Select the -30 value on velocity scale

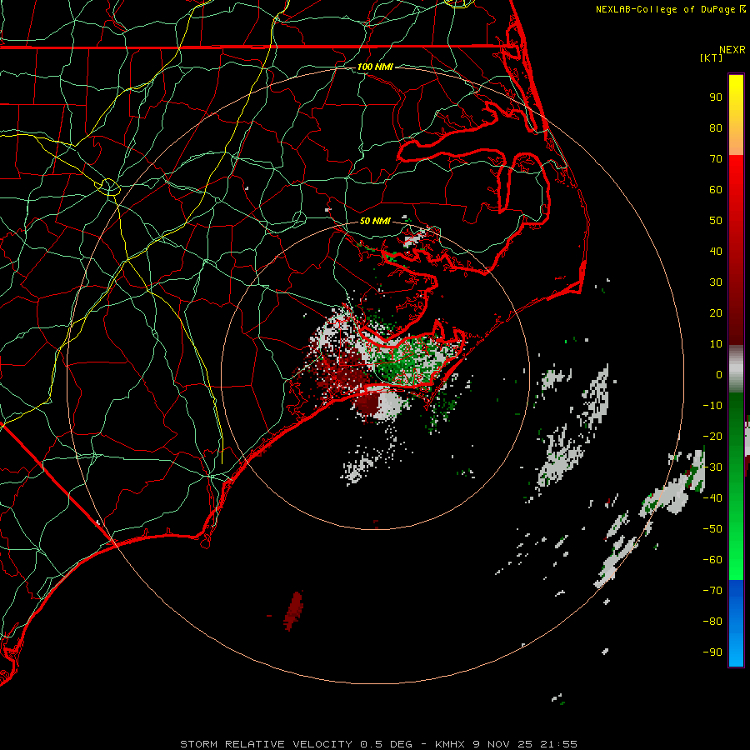[x=712, y=467]
